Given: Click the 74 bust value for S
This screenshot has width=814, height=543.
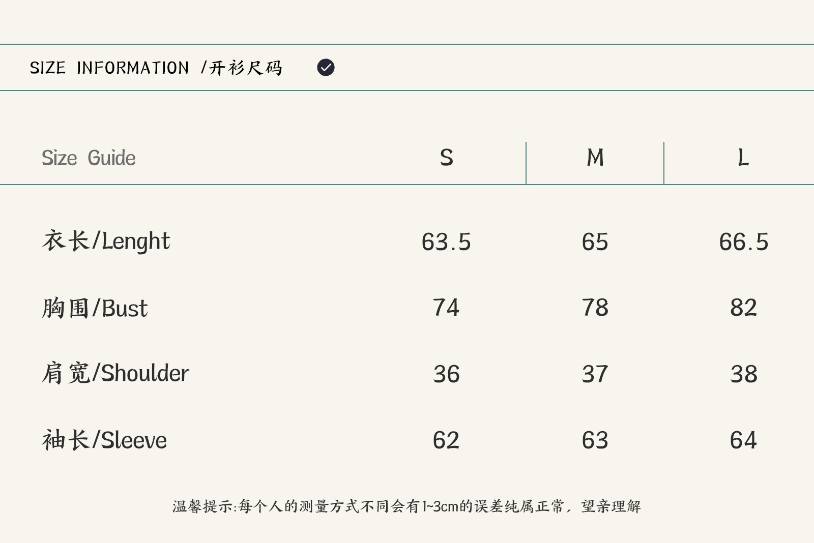Looking at the screenshot, I should pos(446,308).
